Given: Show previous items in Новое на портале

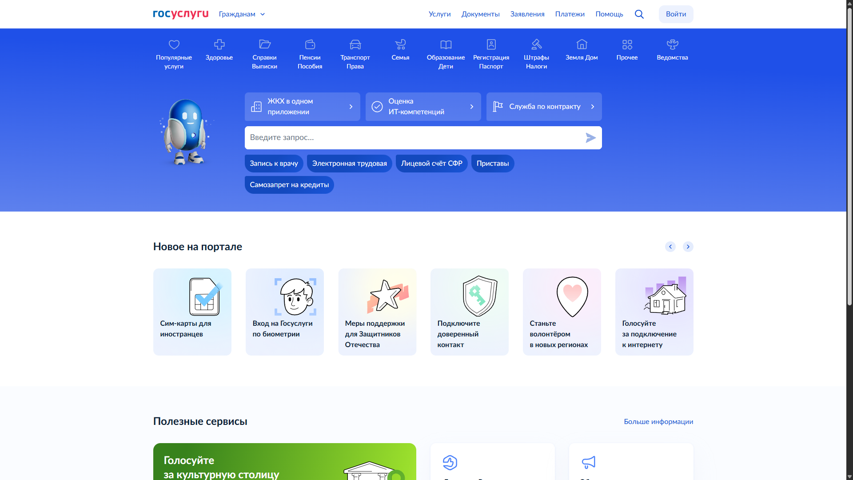Looking at the screenshot, I should 670,247.
